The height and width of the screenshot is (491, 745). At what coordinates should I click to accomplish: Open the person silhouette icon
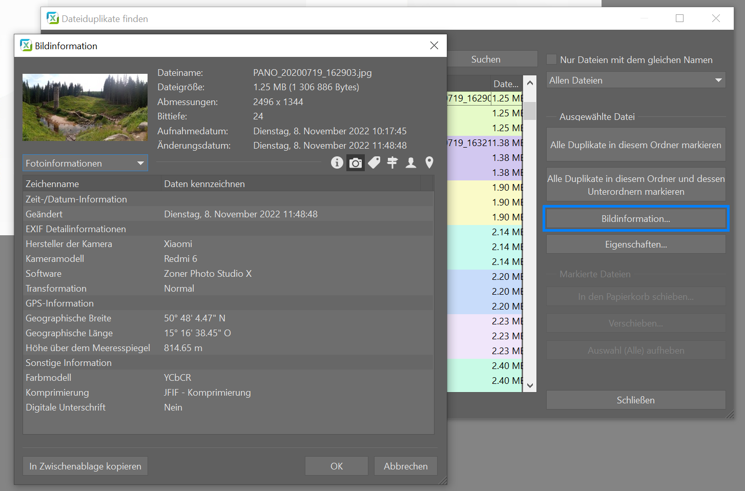411,163
